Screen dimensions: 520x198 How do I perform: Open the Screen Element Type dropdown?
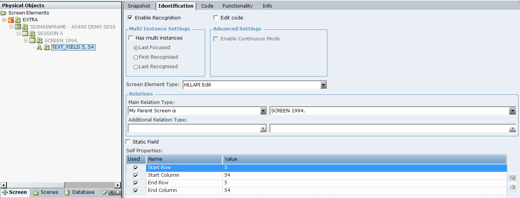(x=323, y=85)
